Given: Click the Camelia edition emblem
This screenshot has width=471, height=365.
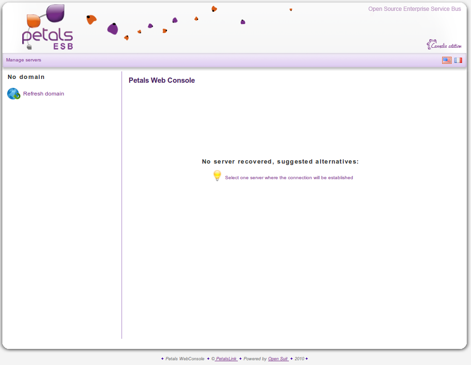Looking at the screenshot, I should [444, 45].
